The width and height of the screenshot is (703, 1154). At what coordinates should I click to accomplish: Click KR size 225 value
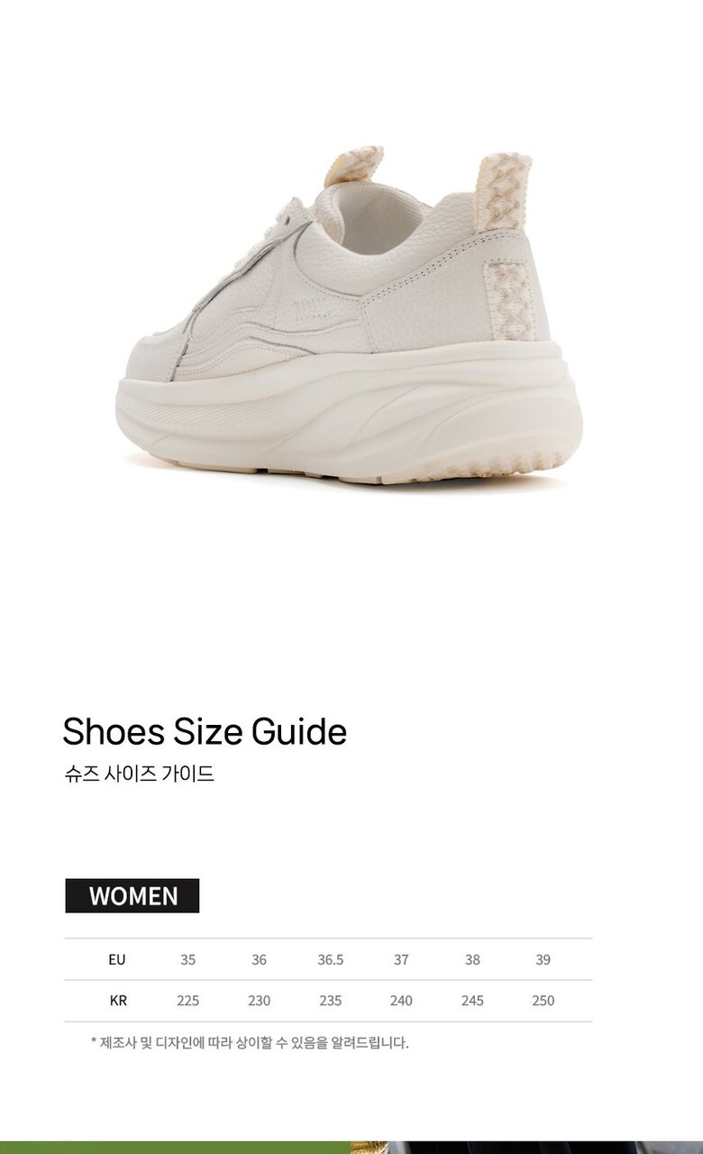coord(187,1000)
